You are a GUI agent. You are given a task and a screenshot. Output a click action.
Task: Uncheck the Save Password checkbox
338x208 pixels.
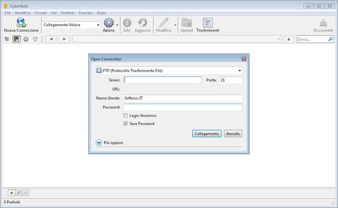click(x=125, y=124)
